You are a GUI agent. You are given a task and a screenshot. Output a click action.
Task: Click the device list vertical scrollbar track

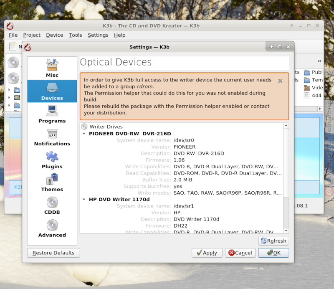click(286, 178)
